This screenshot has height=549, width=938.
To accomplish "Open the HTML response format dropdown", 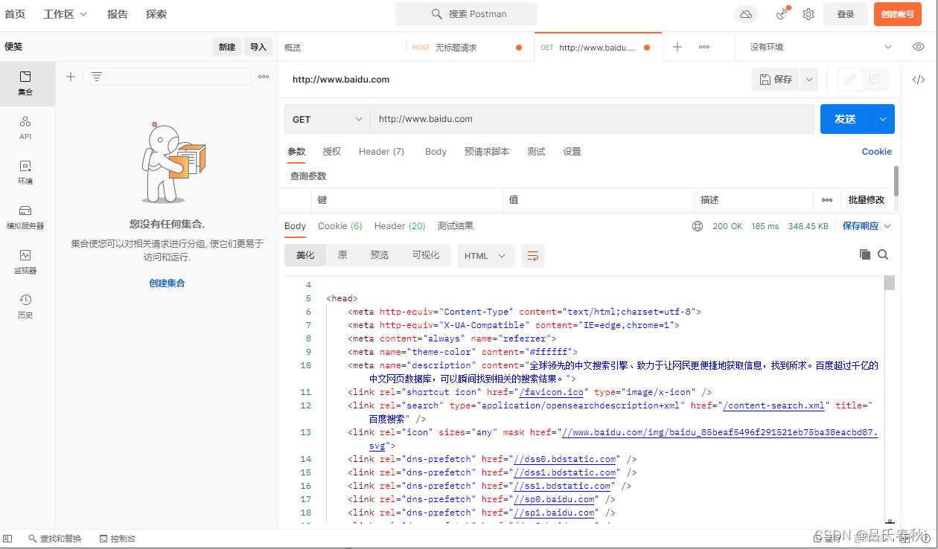I will click(x=485, y=256).
